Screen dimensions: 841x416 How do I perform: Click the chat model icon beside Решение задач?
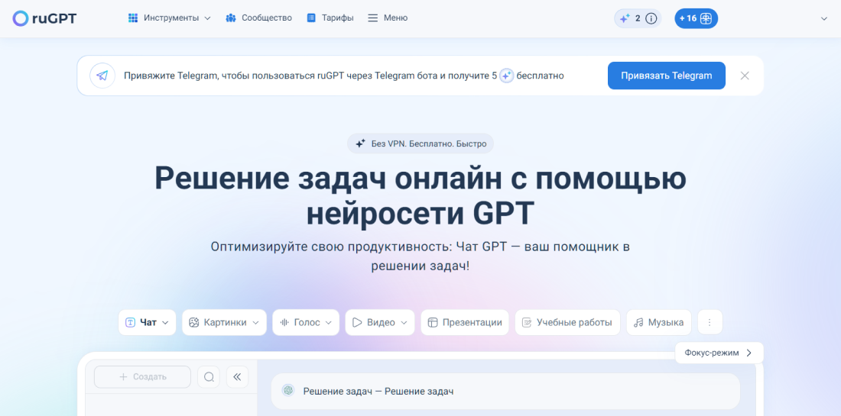tap(288, 391)
